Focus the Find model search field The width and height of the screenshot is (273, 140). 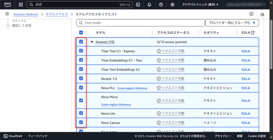(x=141, y=23)
